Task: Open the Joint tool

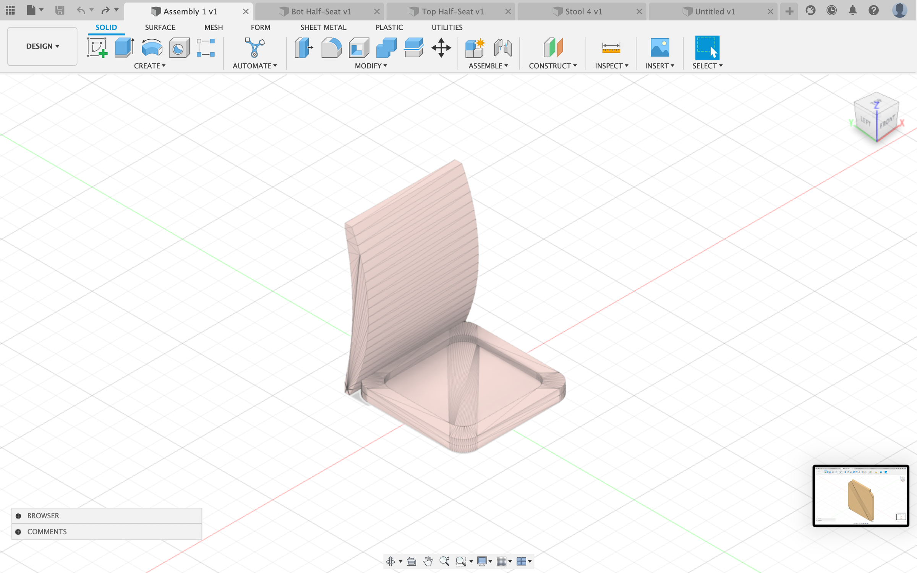Action: [x=503, y=48]
